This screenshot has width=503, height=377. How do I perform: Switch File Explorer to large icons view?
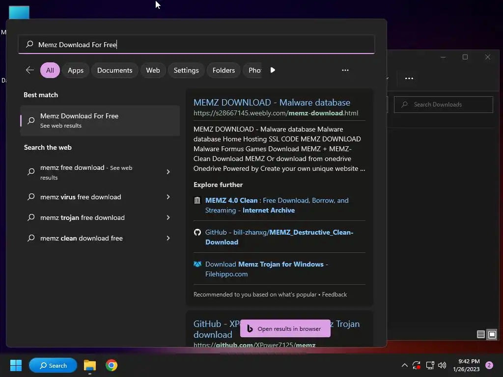point(492,335)
